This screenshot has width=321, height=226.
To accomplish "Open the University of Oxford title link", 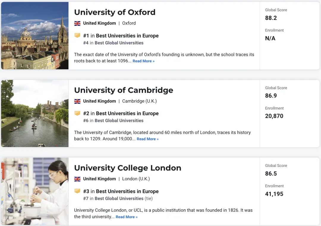I will click(x=115, y=12).
